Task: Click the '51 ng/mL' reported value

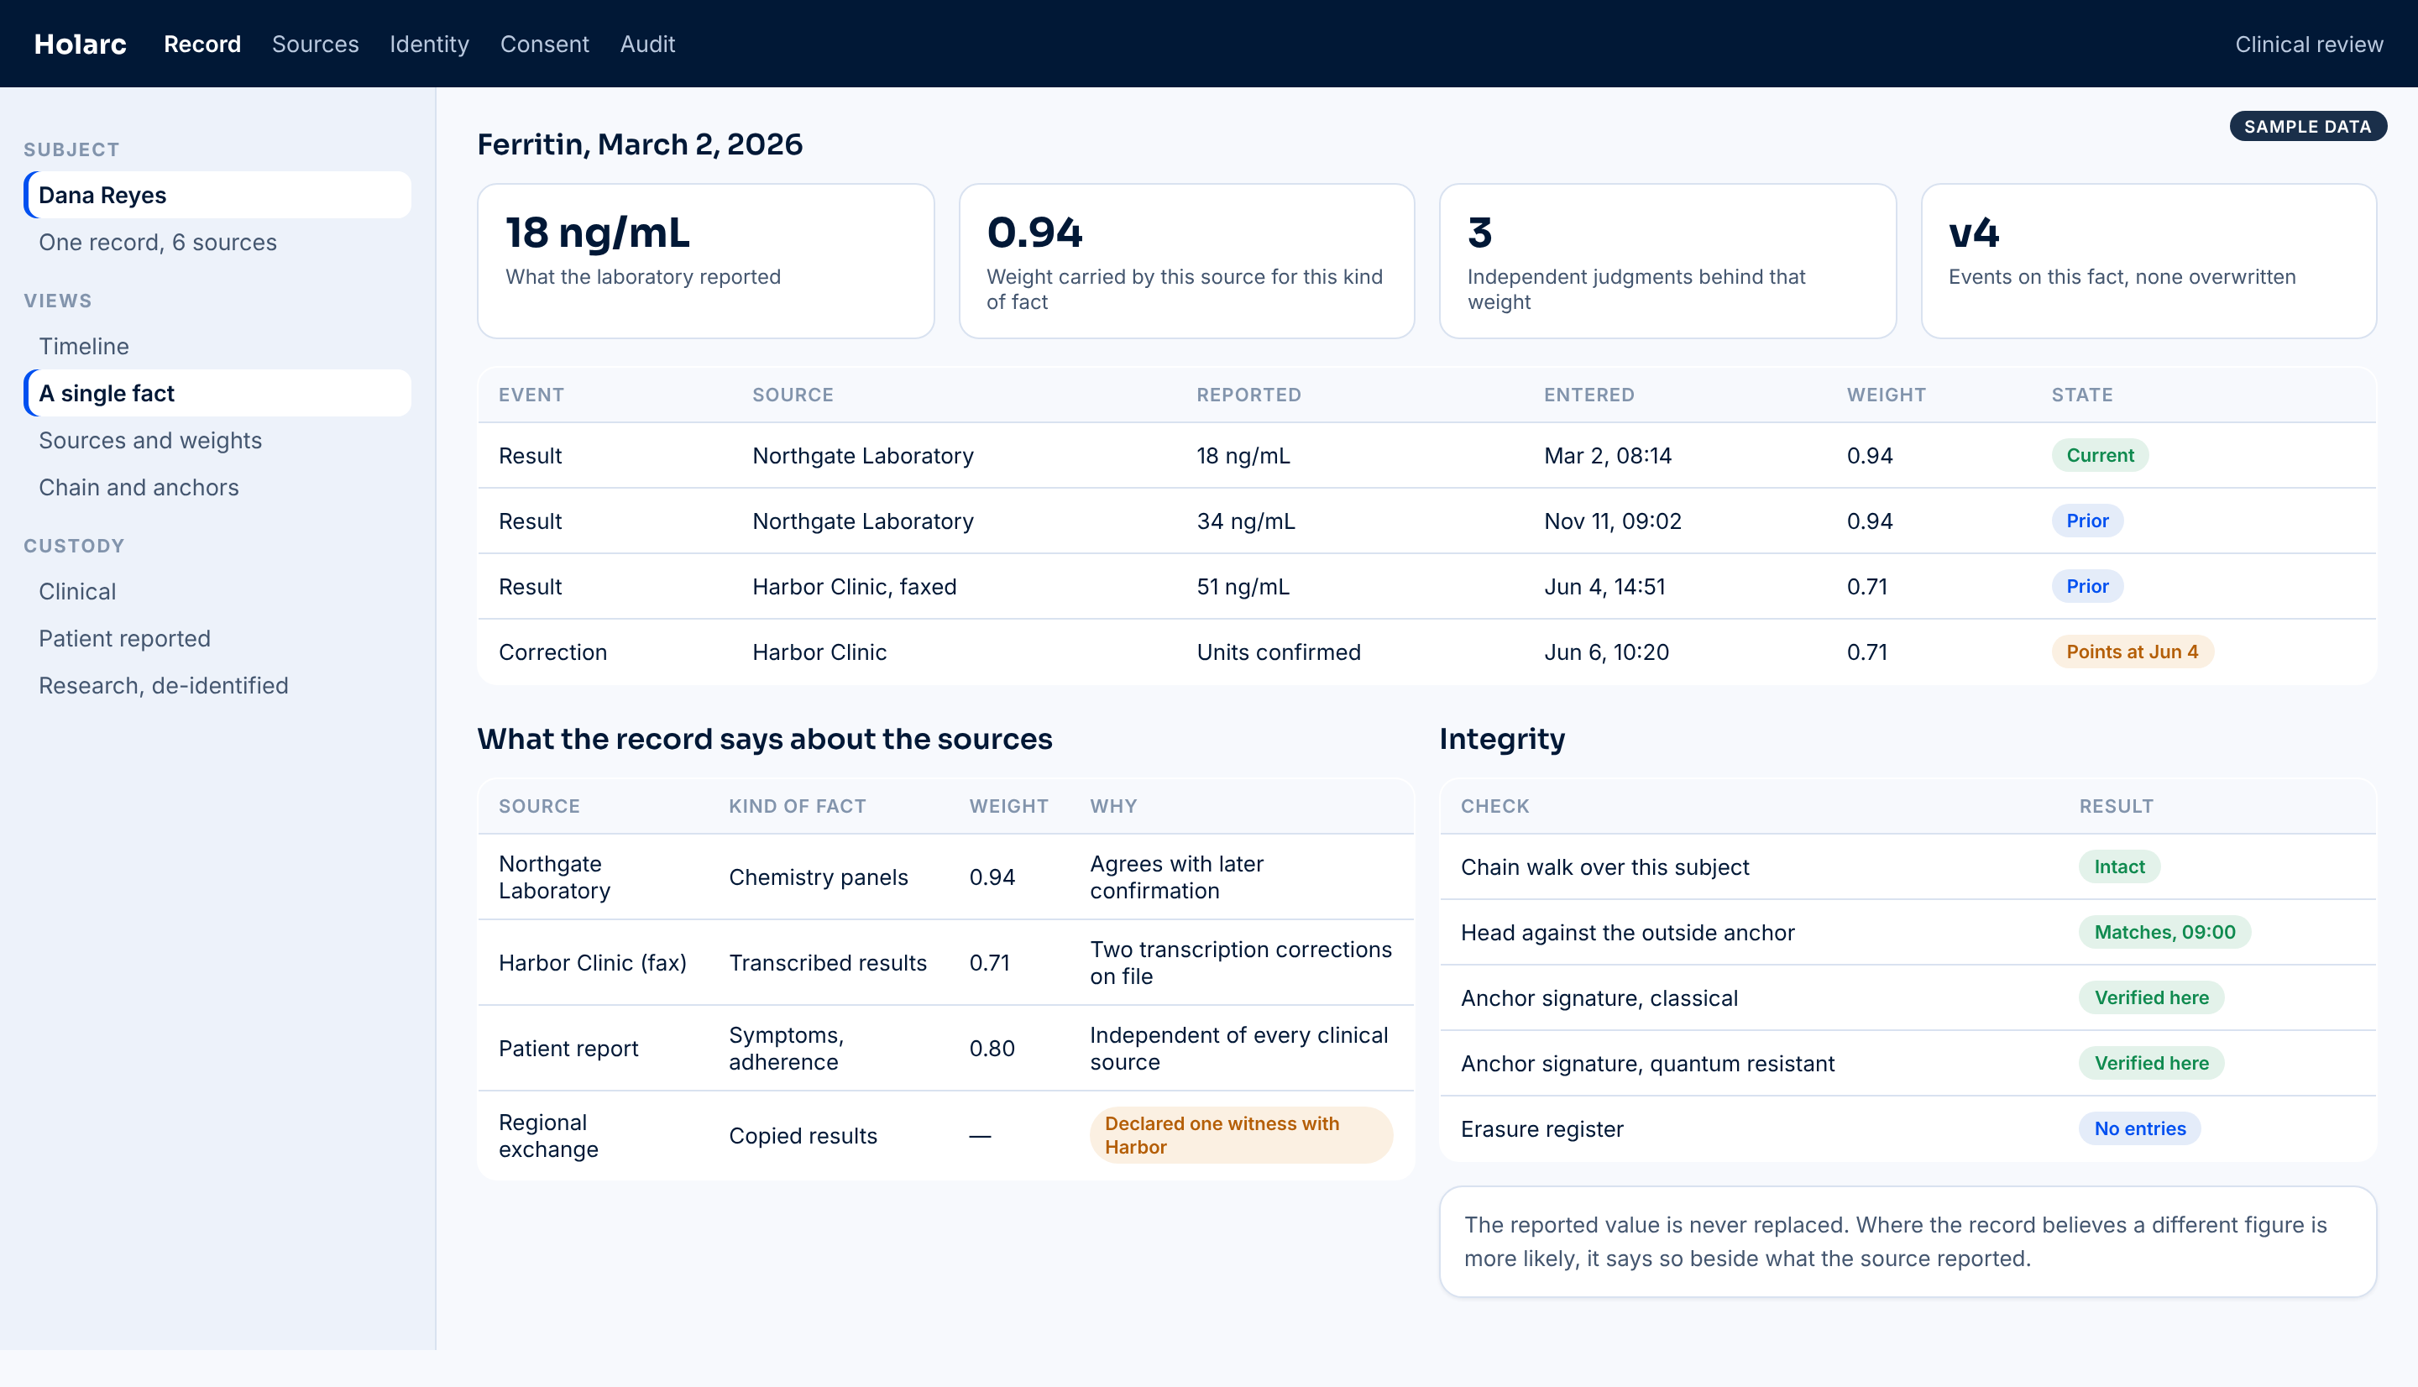Action: tap(1243, 587)
